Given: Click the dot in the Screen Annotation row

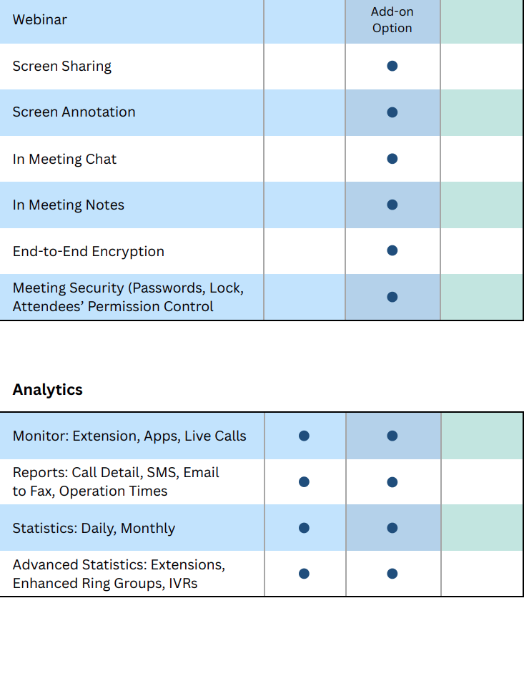Looking at the screenshot, I should click(392, 112).
